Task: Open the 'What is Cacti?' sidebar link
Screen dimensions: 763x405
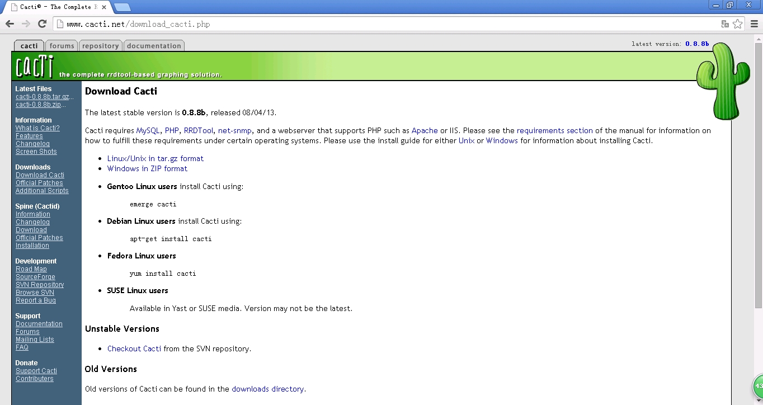Action: pyautogui.click(x=37, y=128)
